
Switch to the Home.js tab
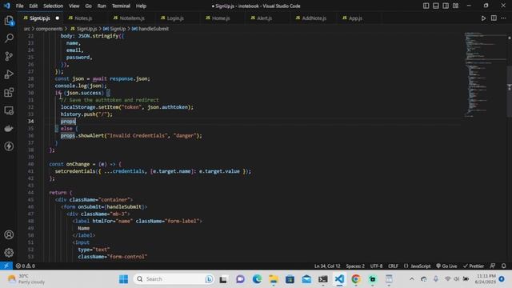tap(221, 18)
